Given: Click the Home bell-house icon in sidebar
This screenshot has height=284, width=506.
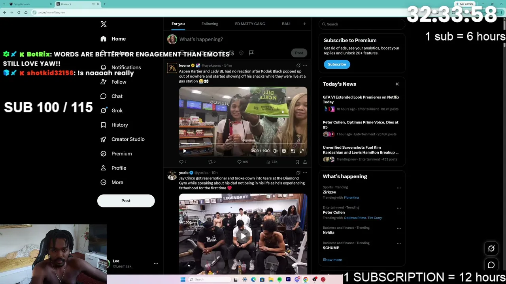Looking at the screenshot, I should (x=103, y=39).
